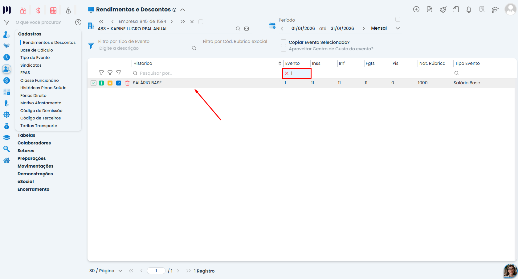The height and width of the screenshot is (279, 518).
Task: Open the house icon in left sidebar
Action: (6, 160)
